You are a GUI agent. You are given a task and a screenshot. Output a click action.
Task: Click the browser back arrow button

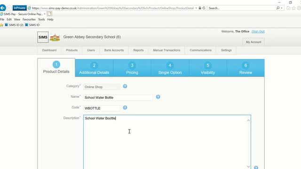pos(3,8)
